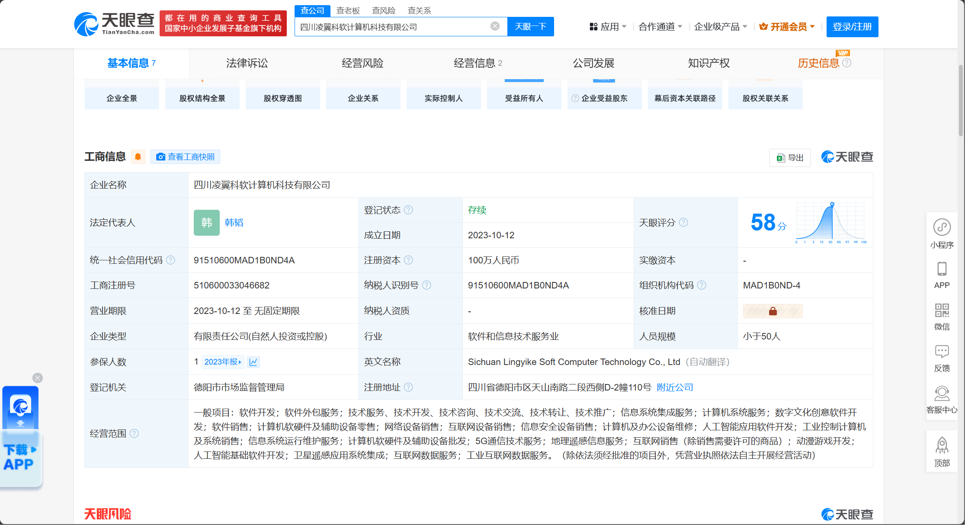This screenshot has width=965, height=525.
Task: Switch to 查风险 search tab
Action: click(x=384, y=10)
